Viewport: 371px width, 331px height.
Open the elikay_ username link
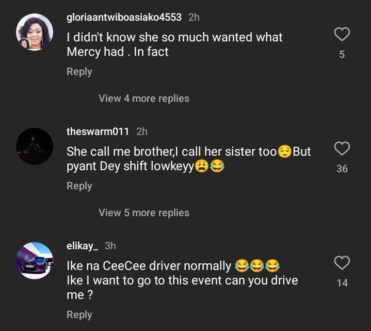coord(82,246)
